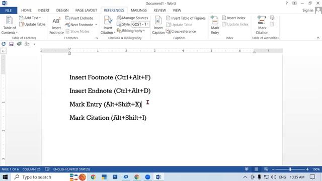Switch to the PAGE LAYOUT tab
322x181 pixels.
(86, 10)
